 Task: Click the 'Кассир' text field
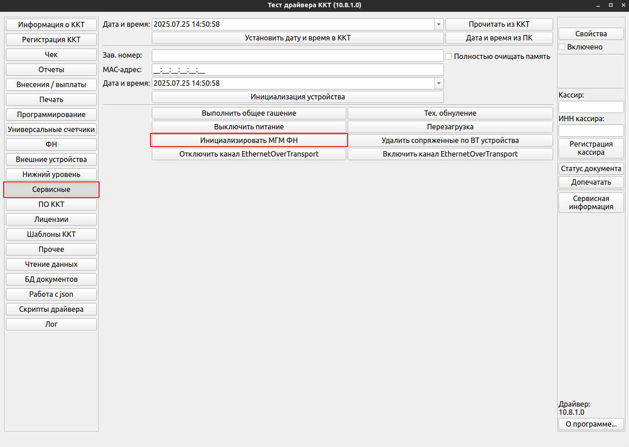[x=591, y=107]
